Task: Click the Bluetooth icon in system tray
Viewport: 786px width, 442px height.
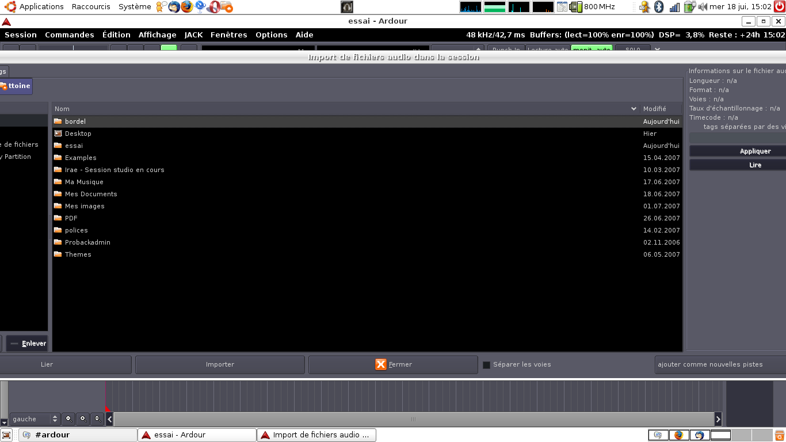Action: tap(659, 7)
